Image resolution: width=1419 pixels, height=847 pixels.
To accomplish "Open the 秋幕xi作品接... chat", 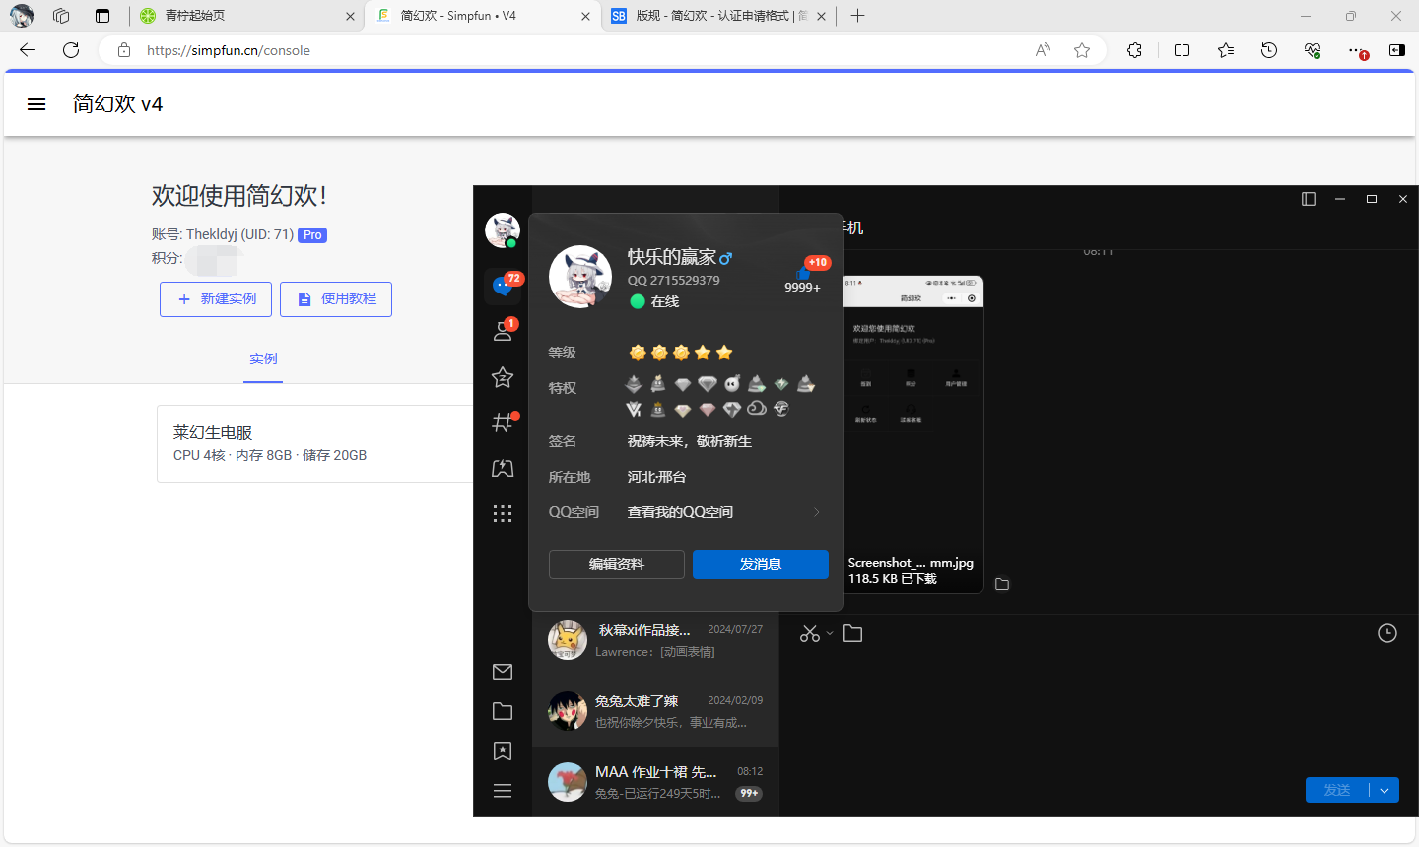I will pos(656,640).
